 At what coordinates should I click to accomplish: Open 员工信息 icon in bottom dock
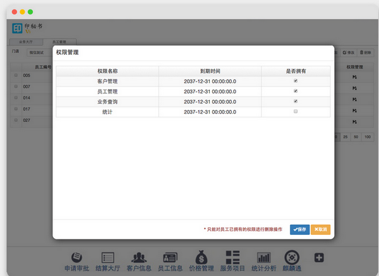point(170,258)
